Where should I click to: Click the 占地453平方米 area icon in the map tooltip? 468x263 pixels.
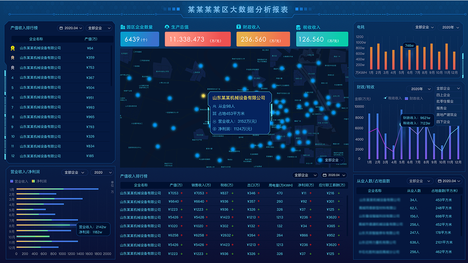215,114
